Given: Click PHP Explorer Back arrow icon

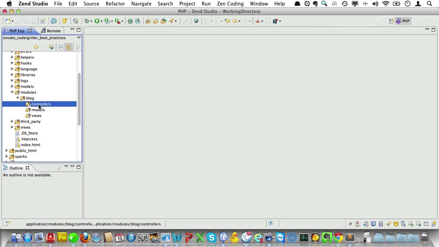Looking at the screenshot, I should coord(36,47).
